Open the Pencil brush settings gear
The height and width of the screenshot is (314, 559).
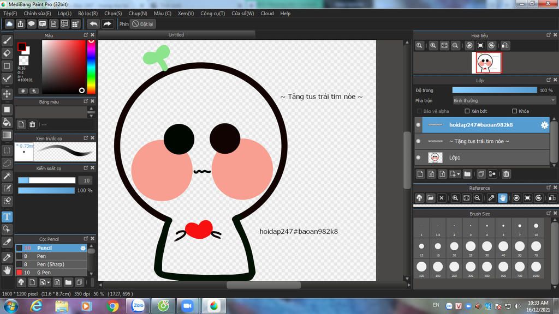tap(83, 248)
